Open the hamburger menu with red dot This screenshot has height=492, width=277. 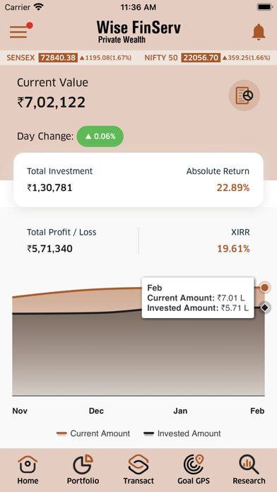coord(20,30)
